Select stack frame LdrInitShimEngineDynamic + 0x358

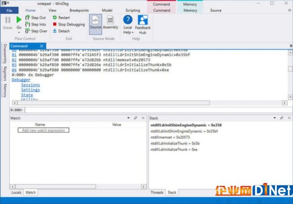pos(186,125)
